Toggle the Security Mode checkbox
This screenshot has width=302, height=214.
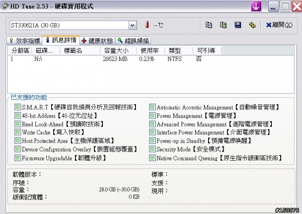tap(152, 149)
